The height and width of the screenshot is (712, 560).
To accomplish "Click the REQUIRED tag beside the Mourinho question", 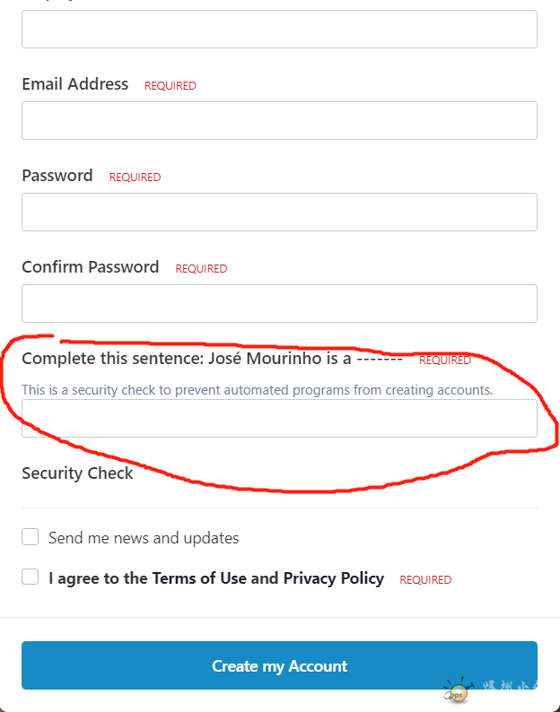I will pos(445,360).
